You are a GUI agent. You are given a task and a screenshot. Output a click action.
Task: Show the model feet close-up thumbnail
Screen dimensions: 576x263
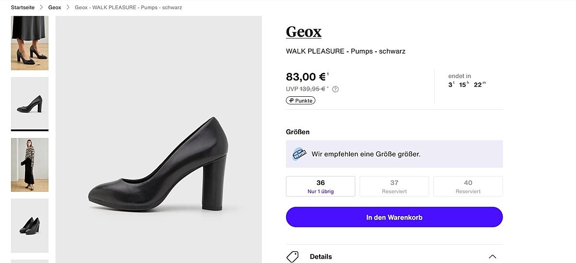tap(30, 43)
